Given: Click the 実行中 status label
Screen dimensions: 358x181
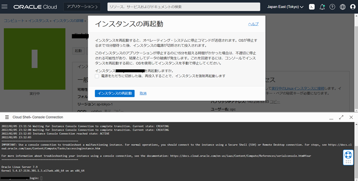Looking at the screenshot, I should tap(34, 94).
